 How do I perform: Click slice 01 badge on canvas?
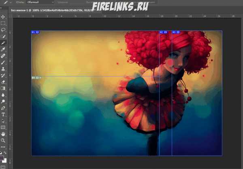[x=35, y=32]
